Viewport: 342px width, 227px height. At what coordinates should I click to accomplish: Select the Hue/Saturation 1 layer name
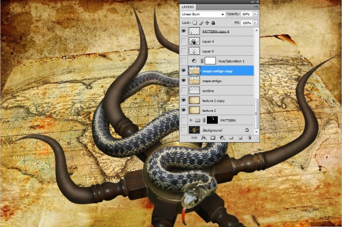pos(231,61)
